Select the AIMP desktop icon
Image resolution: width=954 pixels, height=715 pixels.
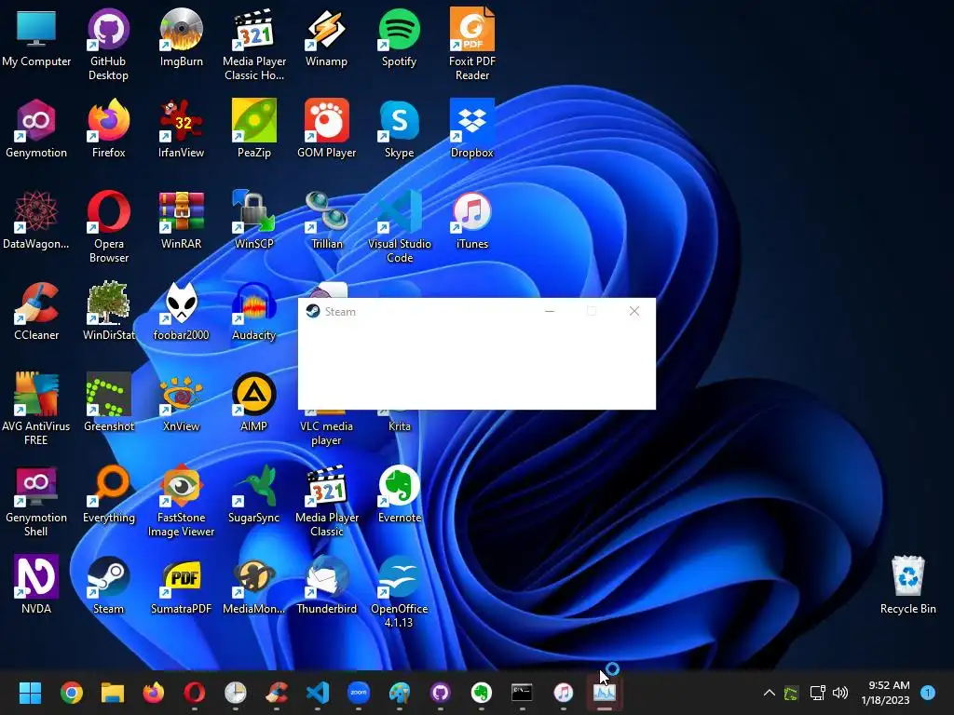(x=253, y=401)
